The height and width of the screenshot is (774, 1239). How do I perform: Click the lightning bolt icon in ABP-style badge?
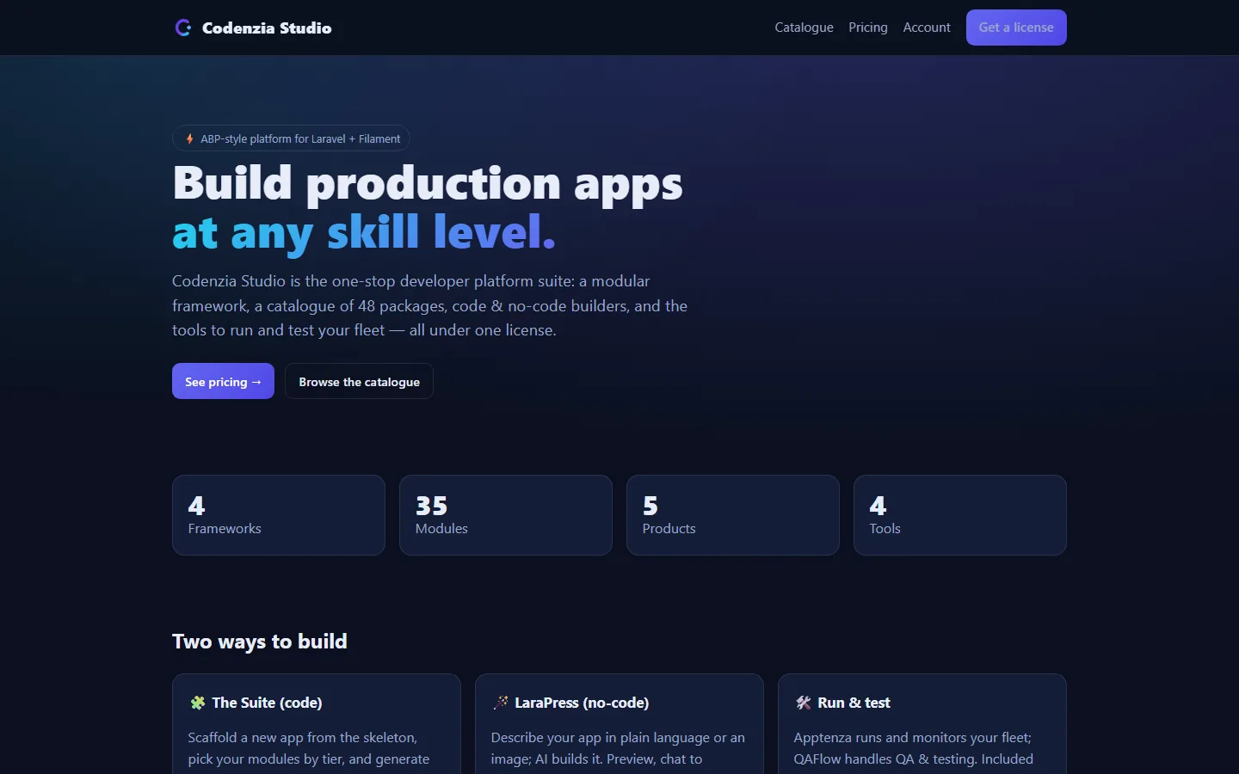pyautogui.click(x=189, y=138)
